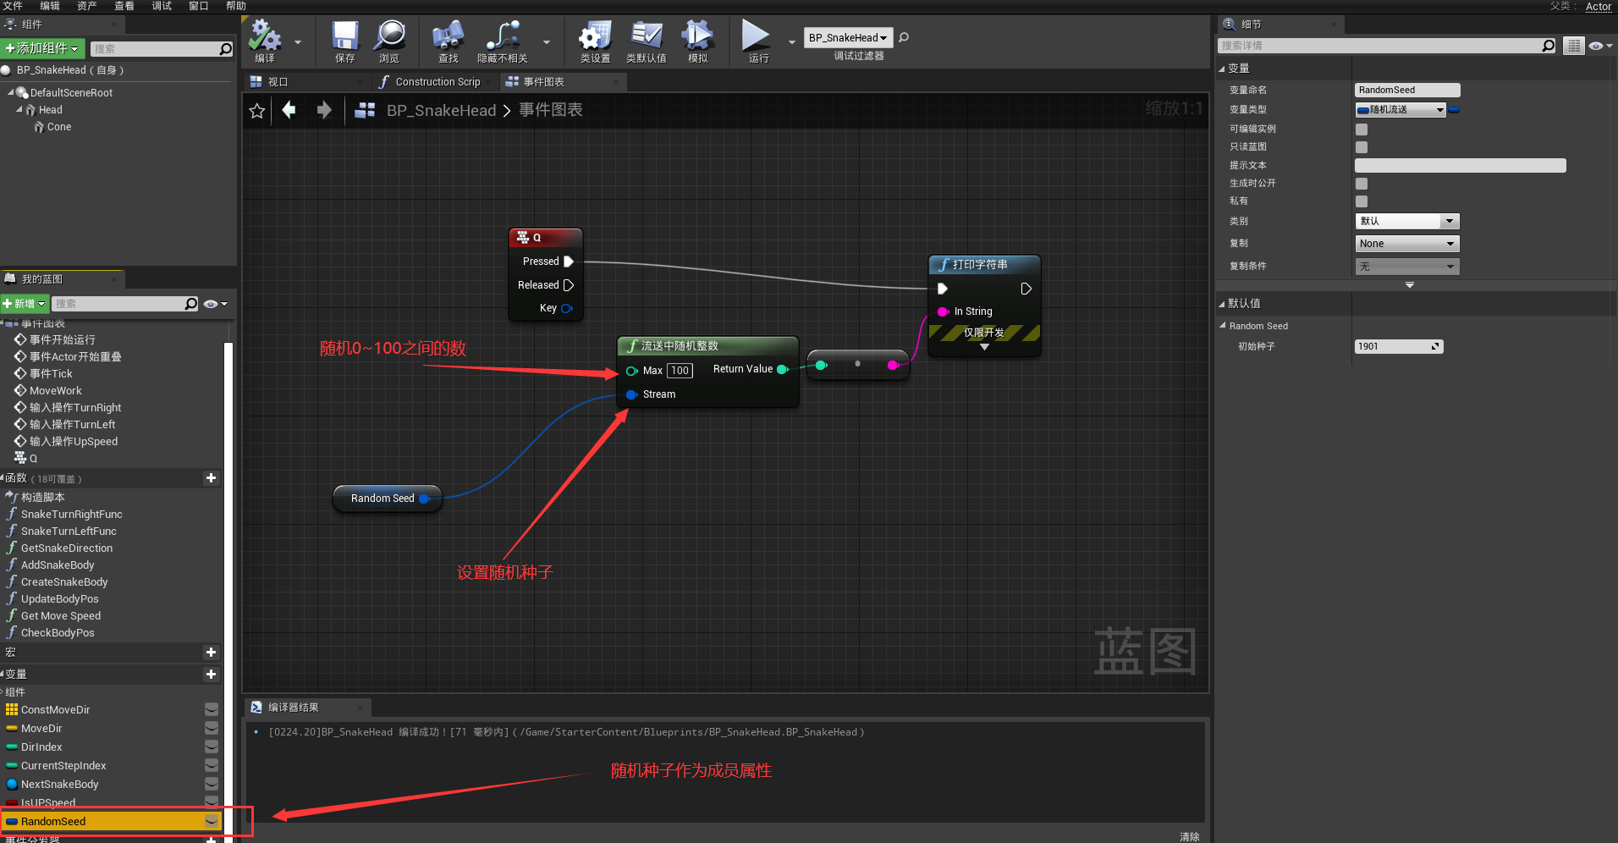Enable the 可编辑实例 checkbox
Screen dimensions: 1618x843
[x=1362, y=129]
